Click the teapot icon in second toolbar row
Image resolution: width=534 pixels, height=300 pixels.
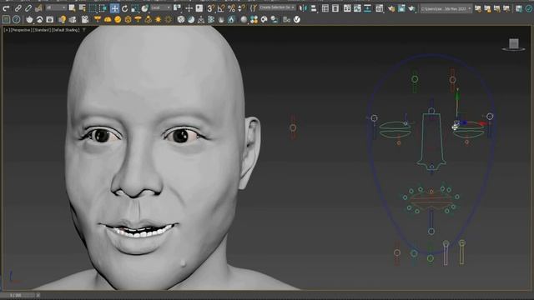point(30,20)
